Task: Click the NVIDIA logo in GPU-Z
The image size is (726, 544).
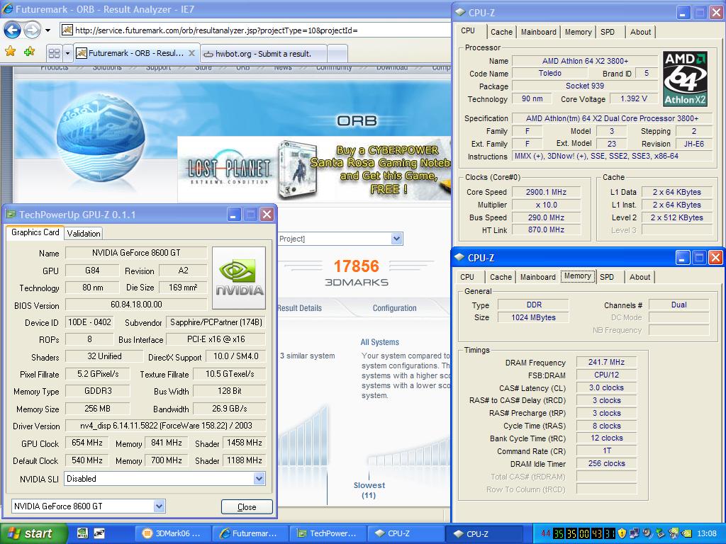Action: [x=239, y=278]
